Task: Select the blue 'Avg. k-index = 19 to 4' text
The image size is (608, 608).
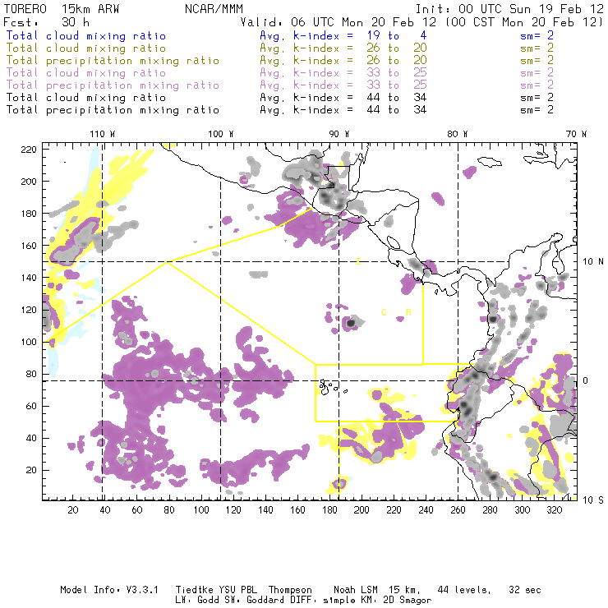Action: [x=343, y=35]
